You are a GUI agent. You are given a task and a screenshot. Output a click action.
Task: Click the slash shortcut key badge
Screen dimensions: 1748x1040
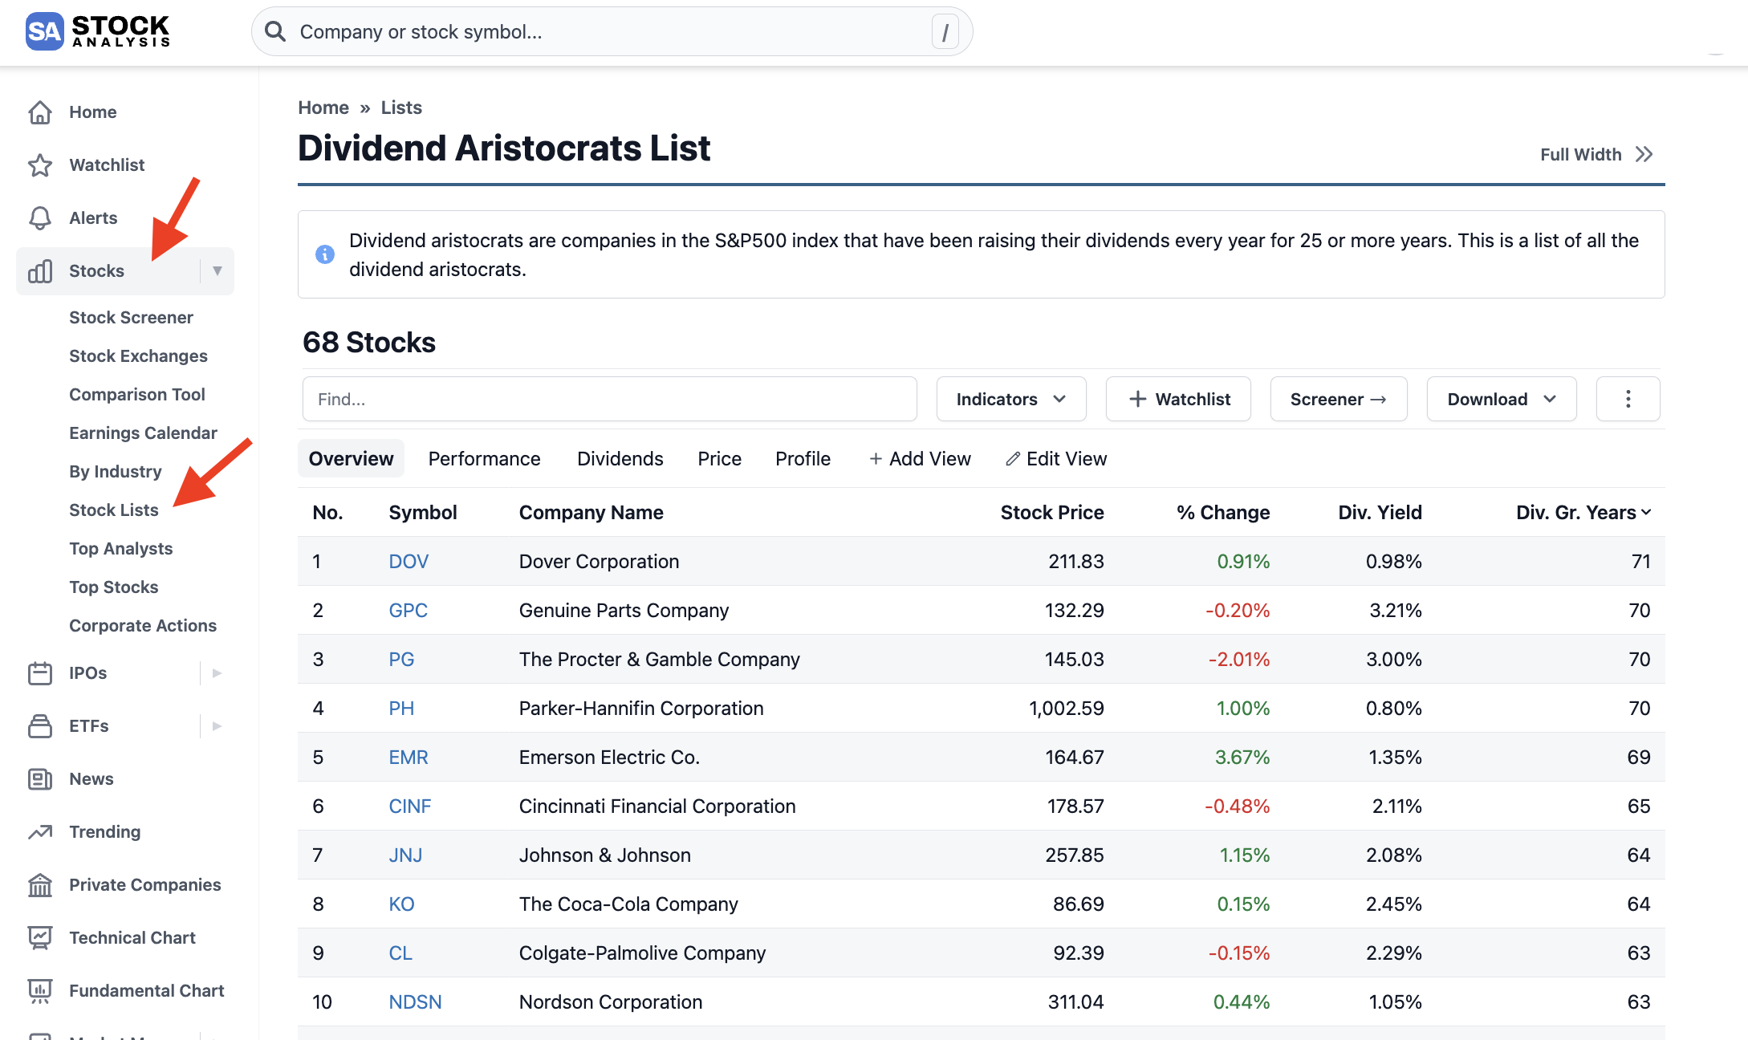click(945, 32)
